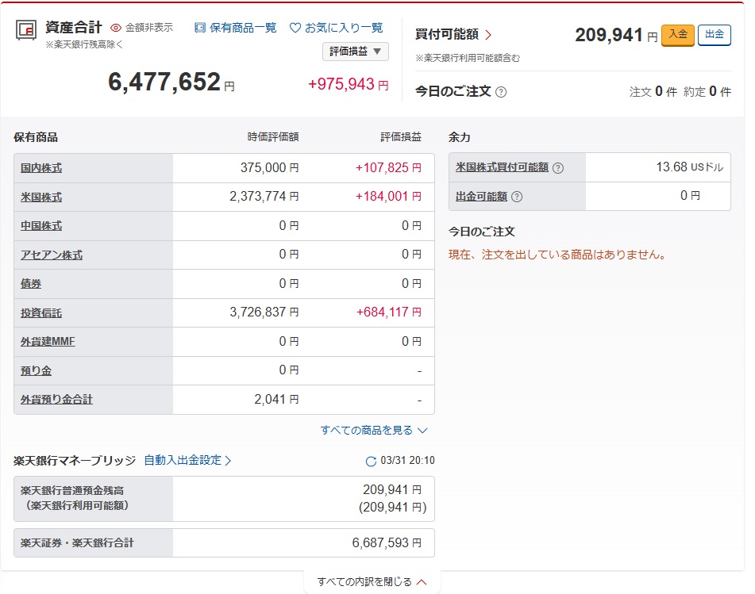Viewport: 755px width, 594px height.
Task: Click the 209,941 円 buying power amount
Action: pyautogui.click(x=616, y=35)
